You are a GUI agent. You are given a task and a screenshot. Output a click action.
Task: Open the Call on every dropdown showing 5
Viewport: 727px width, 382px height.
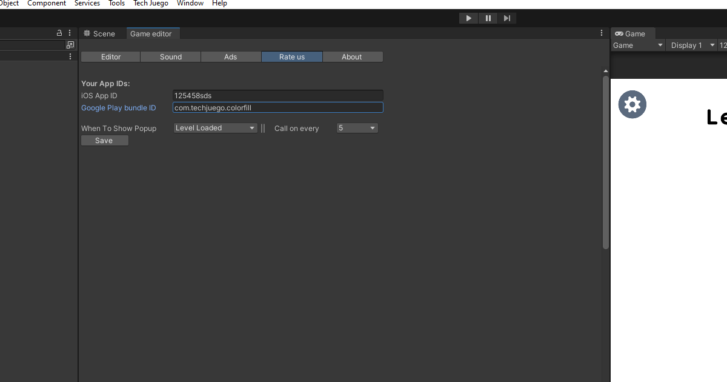tap(357, 128)
